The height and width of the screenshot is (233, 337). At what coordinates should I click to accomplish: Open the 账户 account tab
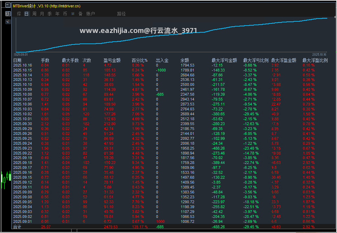click(90, 14)
